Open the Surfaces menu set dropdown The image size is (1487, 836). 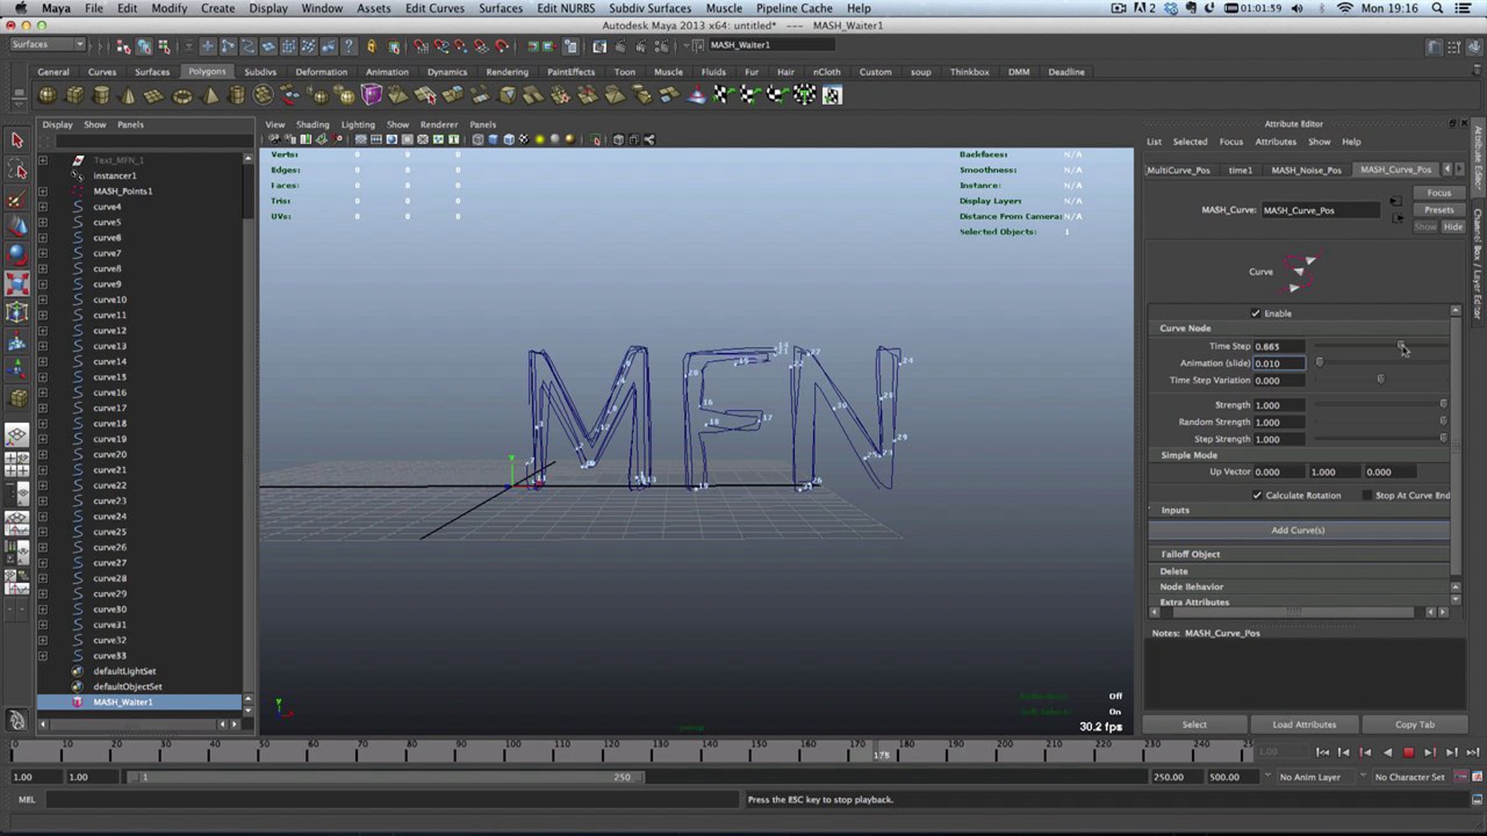[x=47, y=45]
